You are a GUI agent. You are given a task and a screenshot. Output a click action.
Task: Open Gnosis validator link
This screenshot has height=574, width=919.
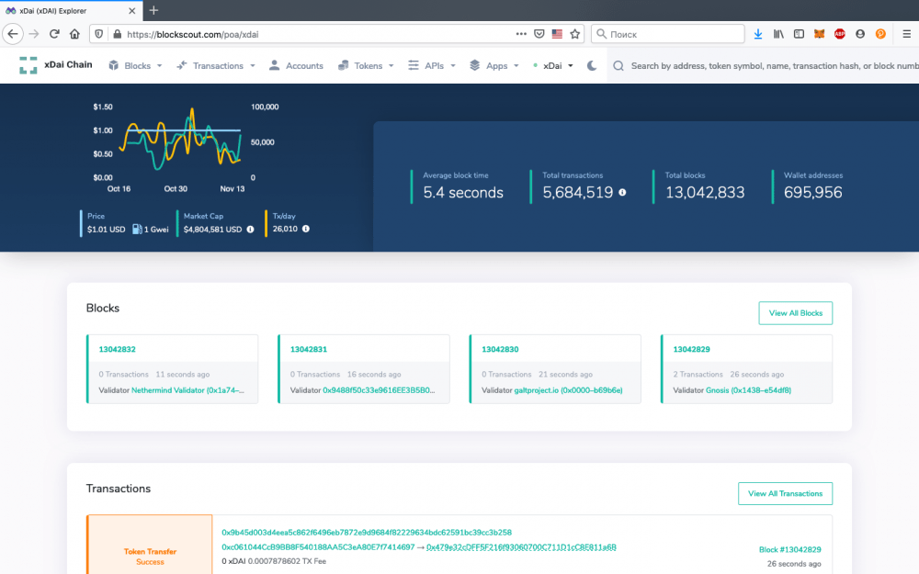[x=748, y=390]
